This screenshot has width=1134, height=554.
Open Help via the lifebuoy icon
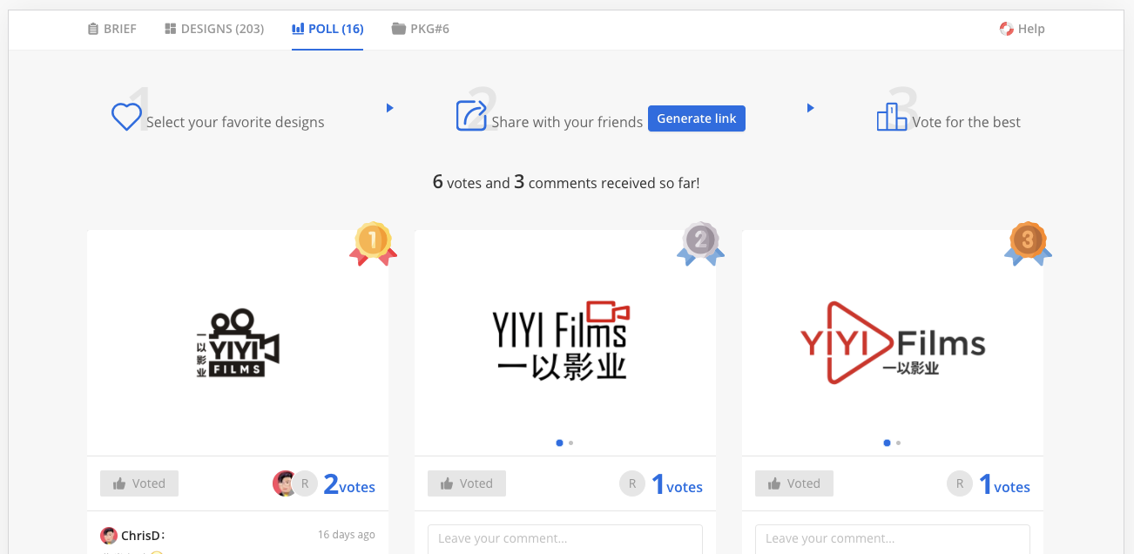[x=1007, y=29]
